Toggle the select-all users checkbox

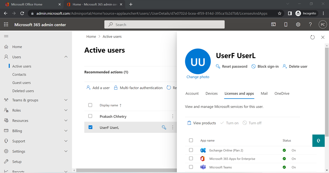[90, 105]
